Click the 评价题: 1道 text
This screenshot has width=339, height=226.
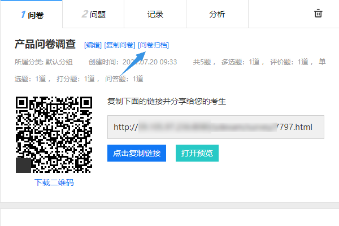tap(289, 62)
